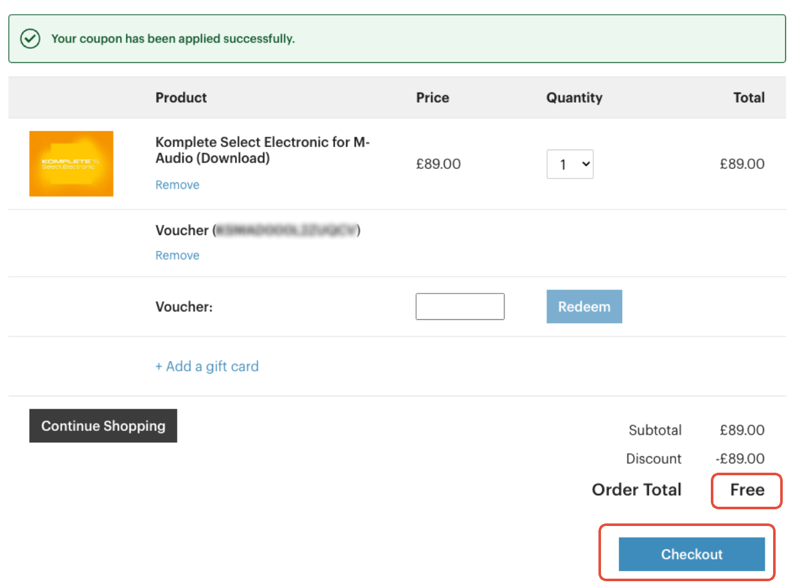The image size is (802, 587).
Task: Click the Redeem voucher button
Action: 584,306
